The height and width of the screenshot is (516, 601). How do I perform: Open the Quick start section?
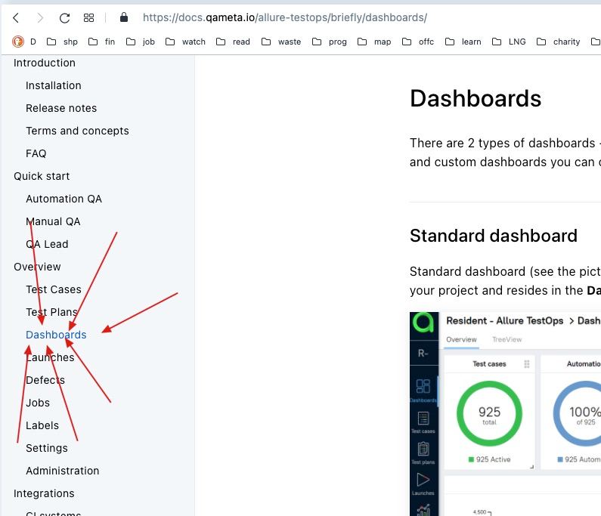42,176
